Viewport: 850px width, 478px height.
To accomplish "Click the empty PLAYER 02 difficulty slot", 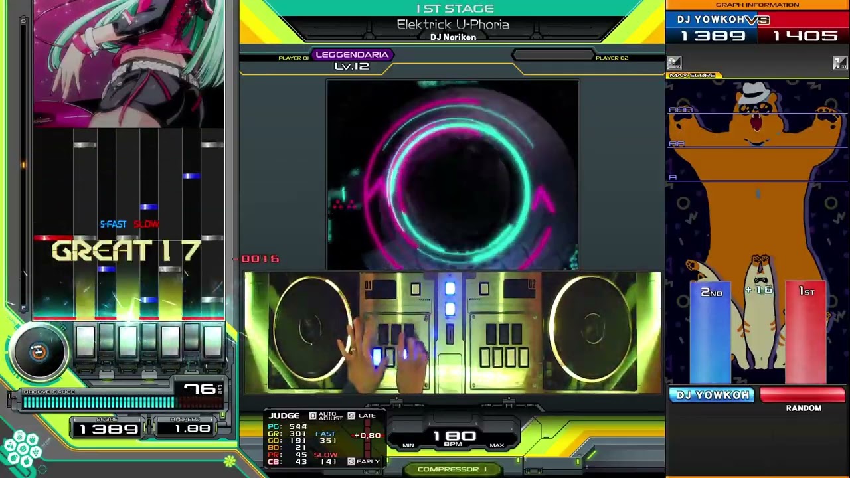I will coord(552,55).
